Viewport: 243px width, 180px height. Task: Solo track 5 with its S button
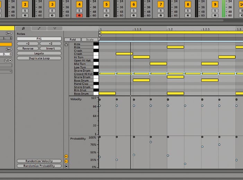tap(106, 10)
